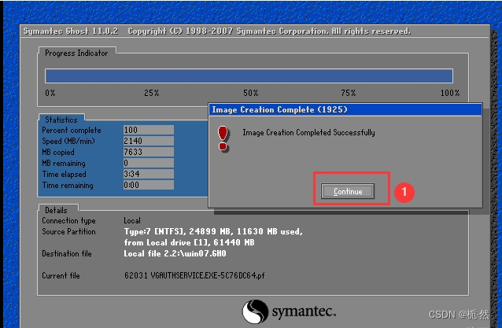Click the 25% progress marker label
Screen dimensions: 502x328
tap(151, 93)
